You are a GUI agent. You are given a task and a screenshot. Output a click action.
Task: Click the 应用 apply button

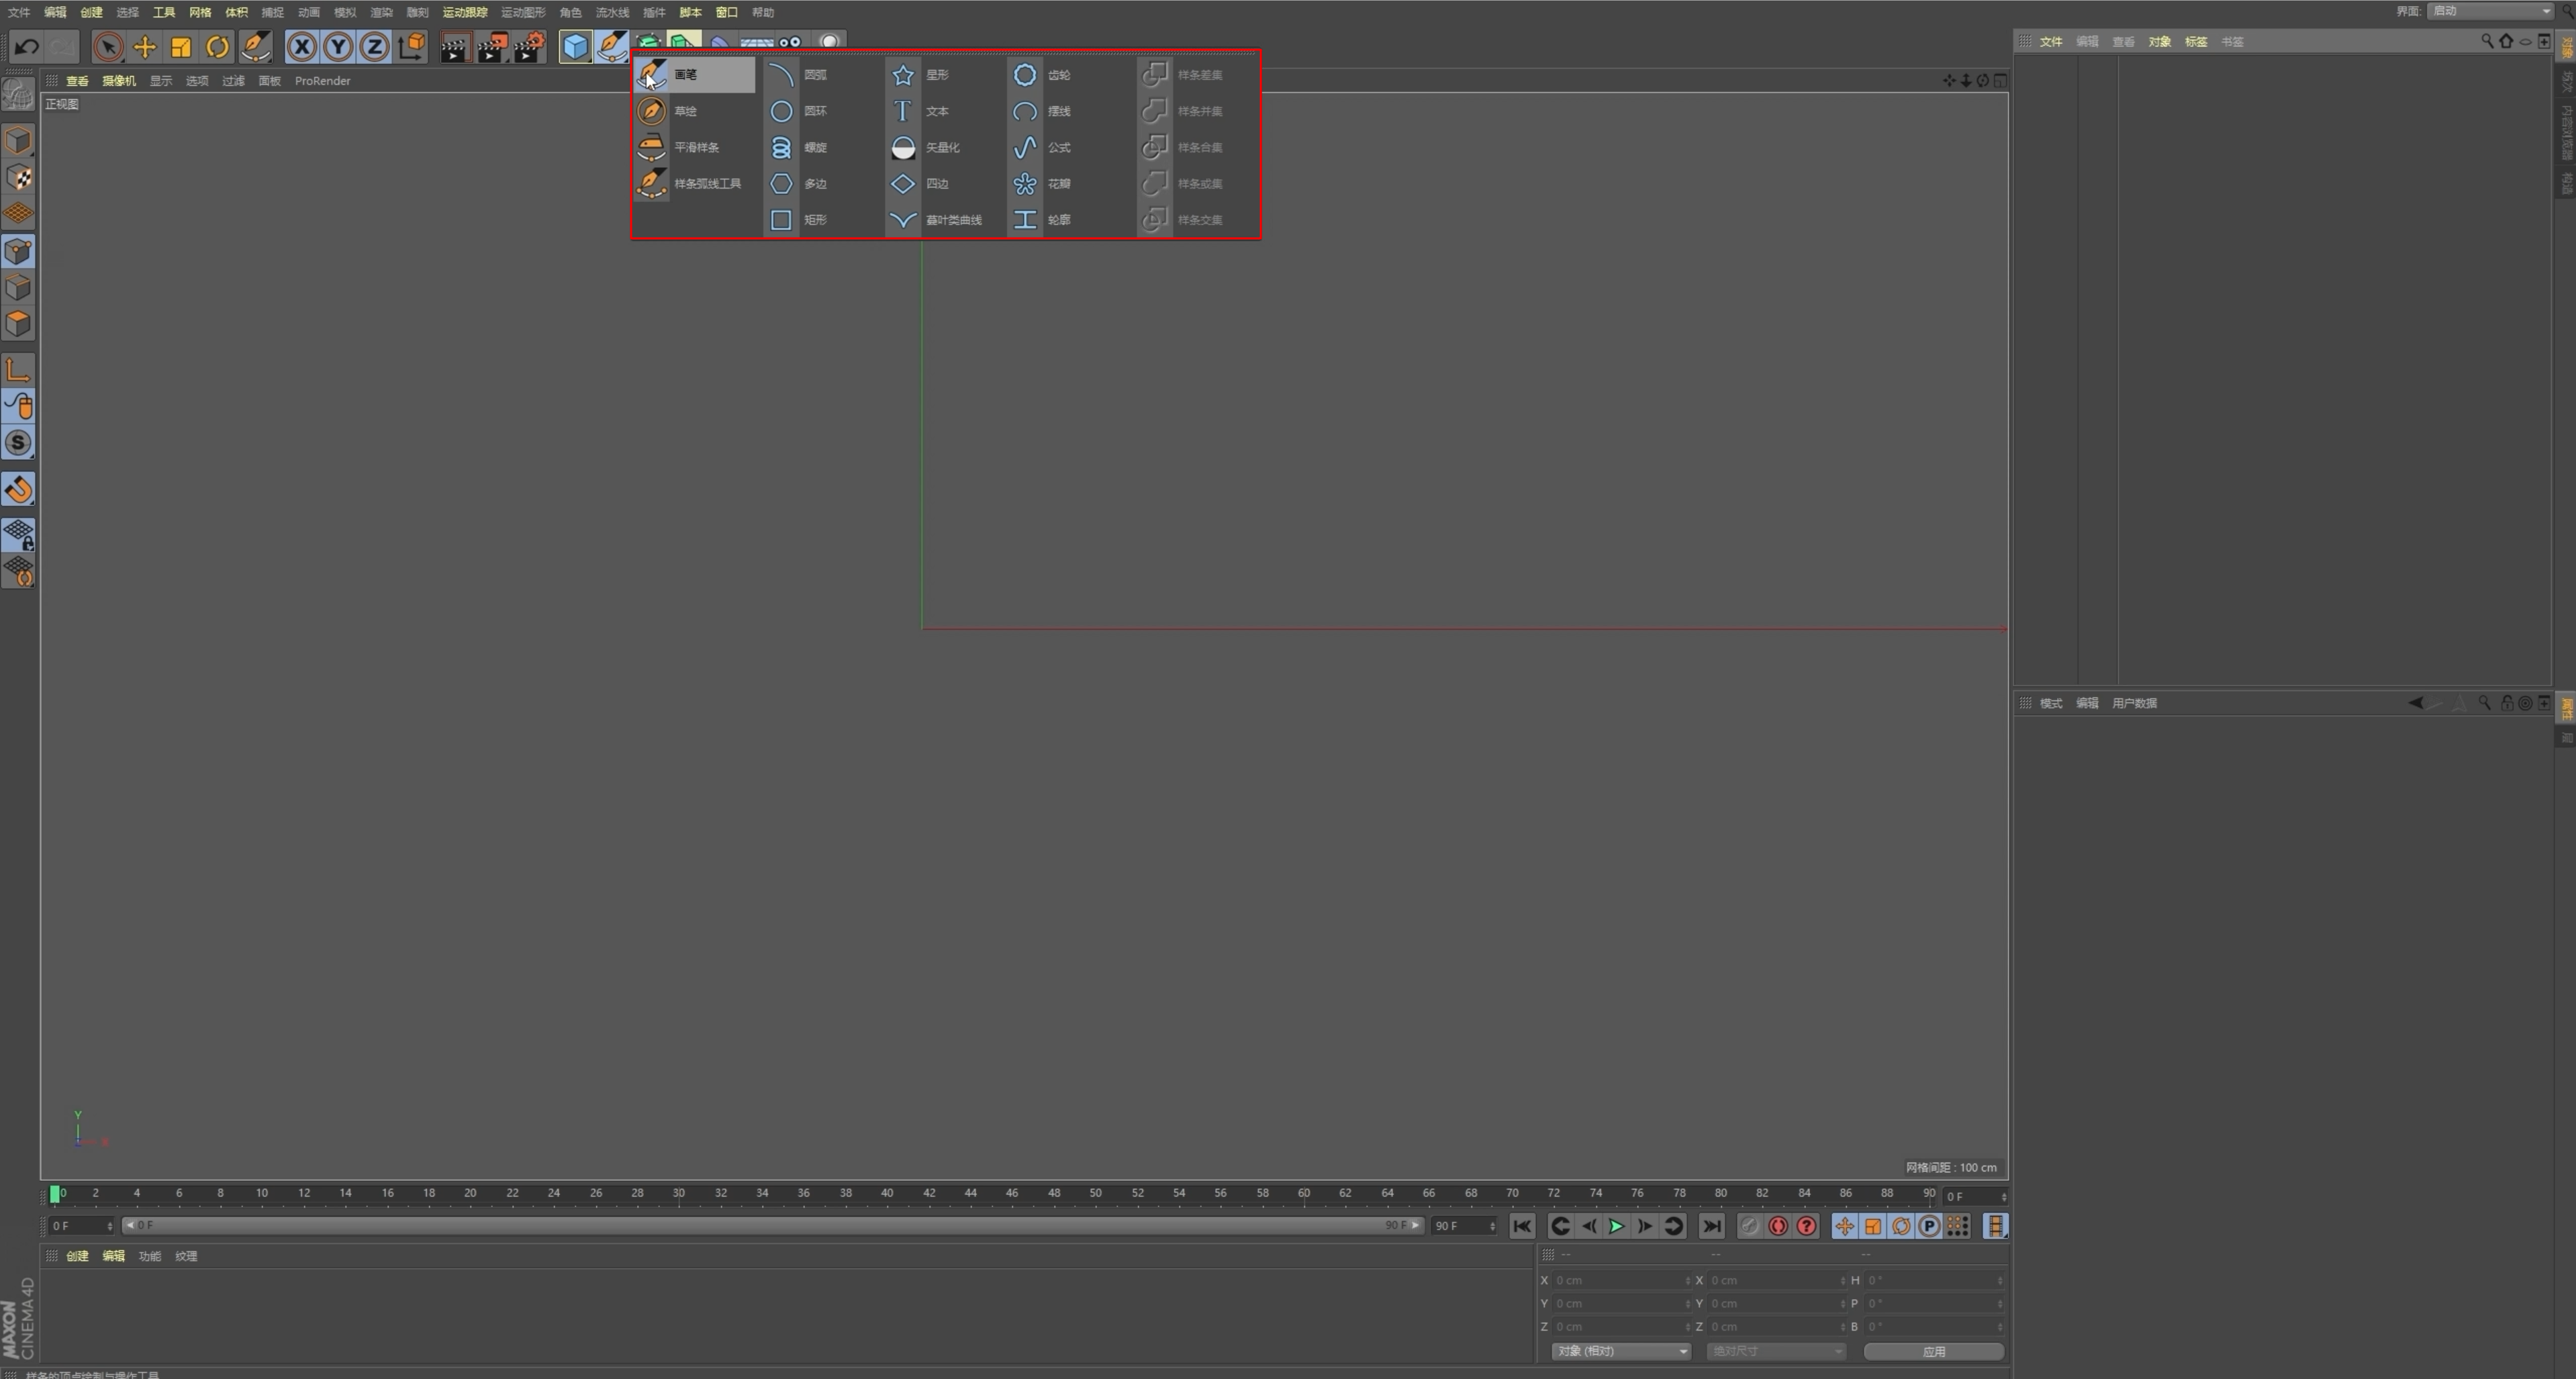[1932, 1351]
